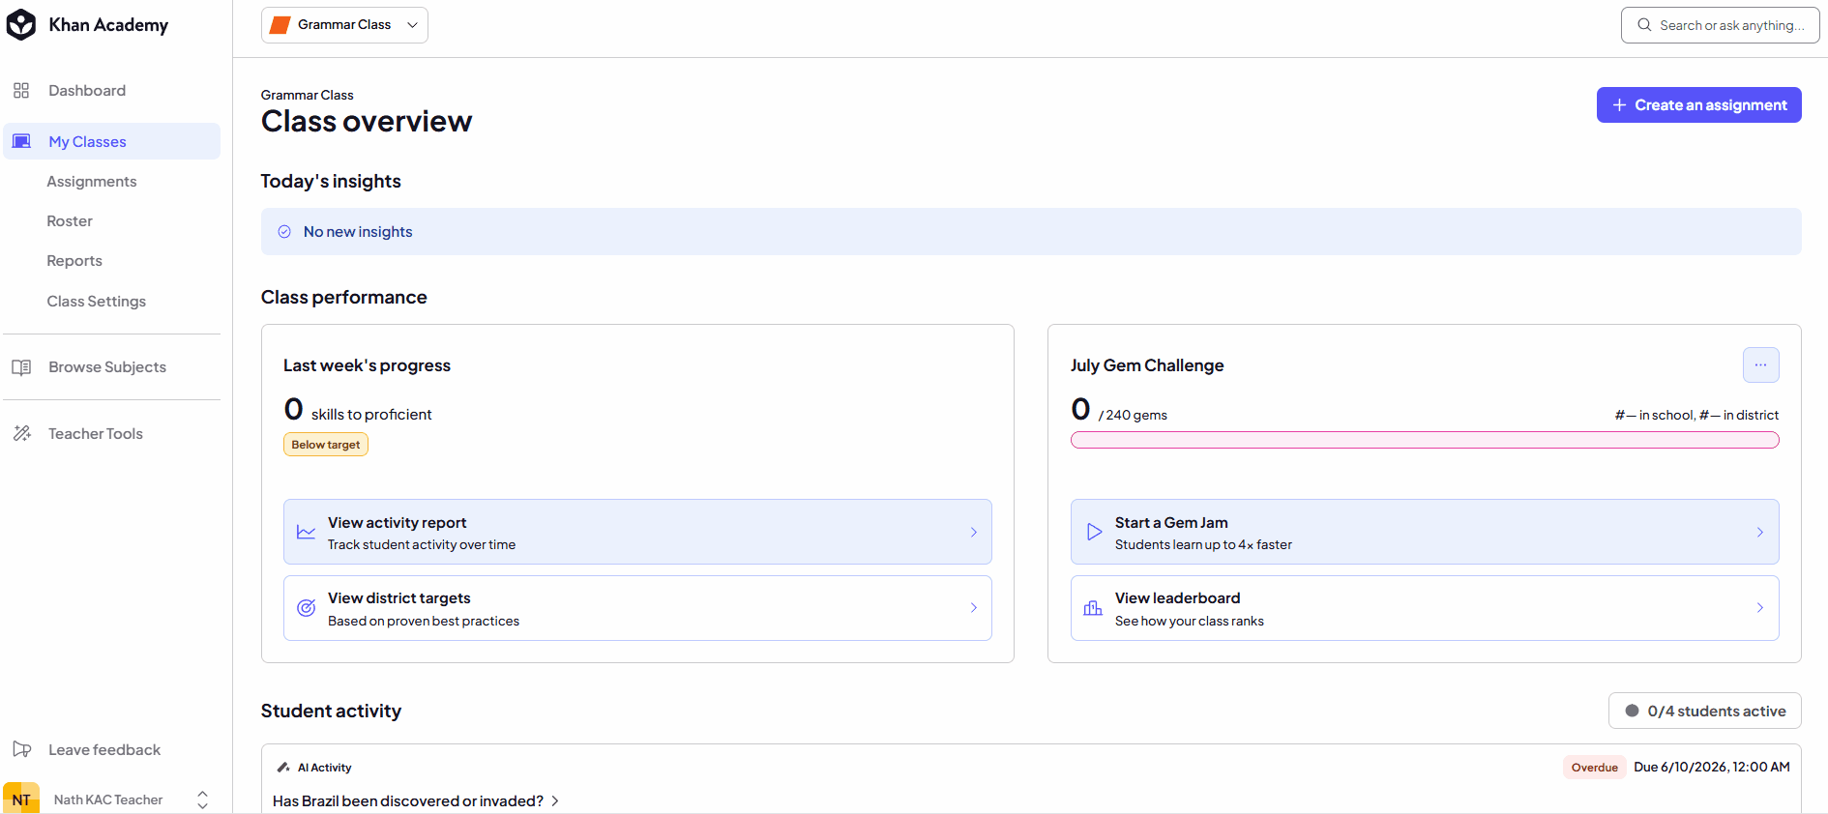Screen dimensions: 1828x814
Task: Click the My Classes icon
Action: (21, 141)
